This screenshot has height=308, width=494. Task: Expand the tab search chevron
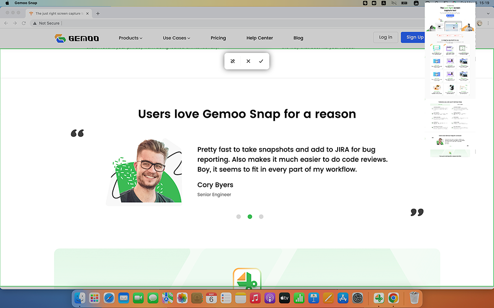(488, 14)
